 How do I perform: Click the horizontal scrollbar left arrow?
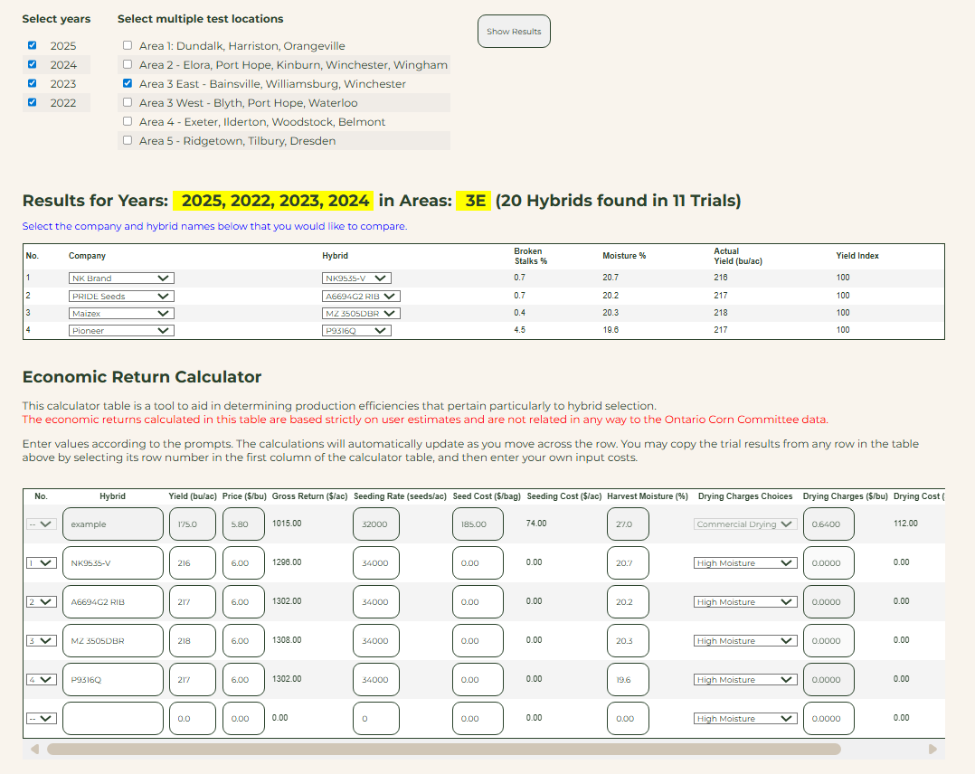point(35,750)
